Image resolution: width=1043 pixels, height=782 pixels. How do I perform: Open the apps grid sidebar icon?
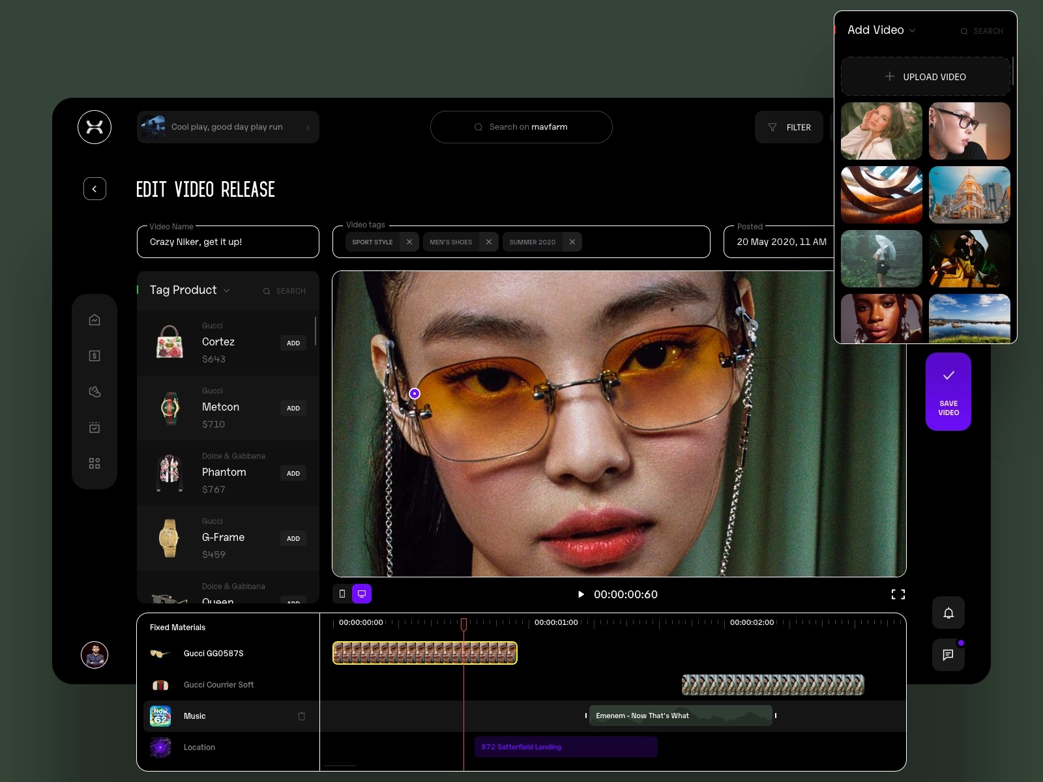[x=95, y=463]
